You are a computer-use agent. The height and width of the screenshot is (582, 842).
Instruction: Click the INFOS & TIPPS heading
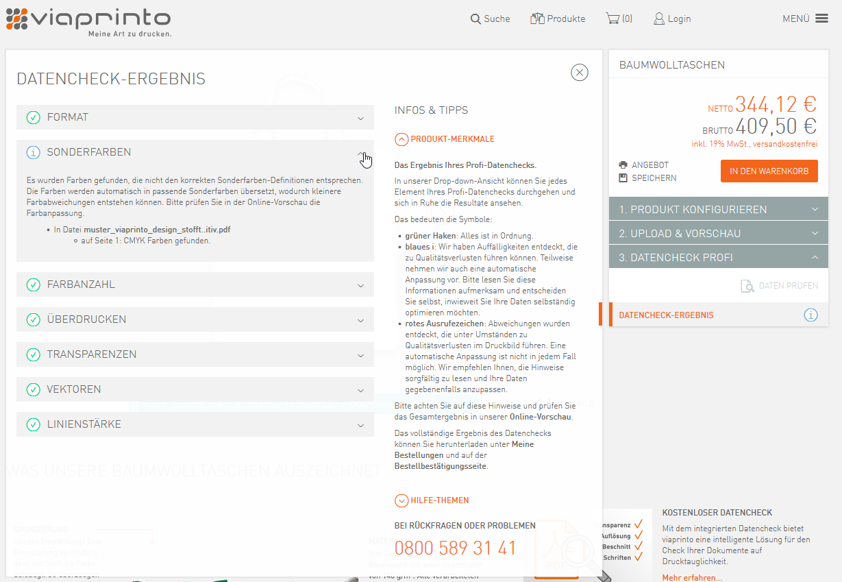point(431,110)
